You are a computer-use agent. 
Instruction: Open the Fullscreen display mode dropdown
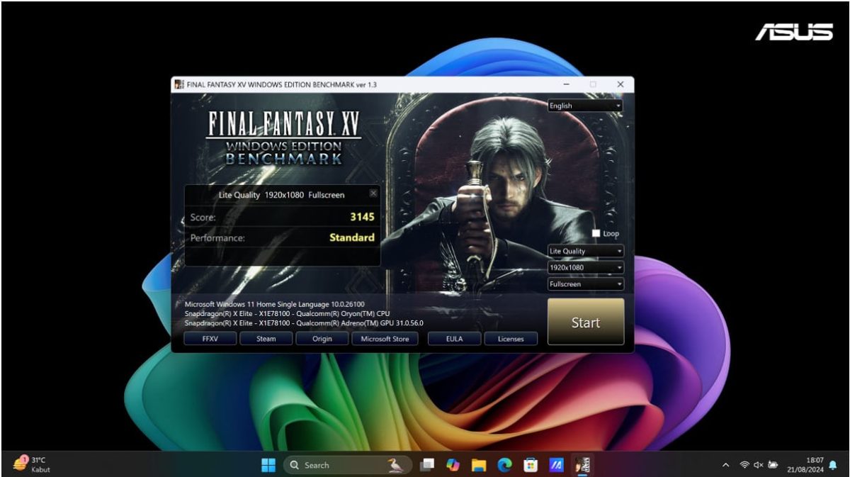[586, 284]
